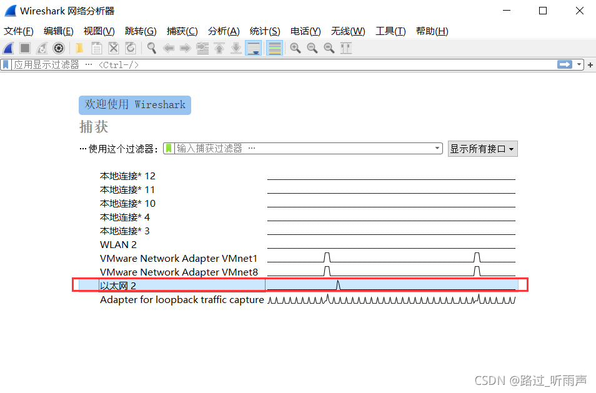Open 统计(S) menu
Viewport: 596px width, 393px height.
pos(265,31)
